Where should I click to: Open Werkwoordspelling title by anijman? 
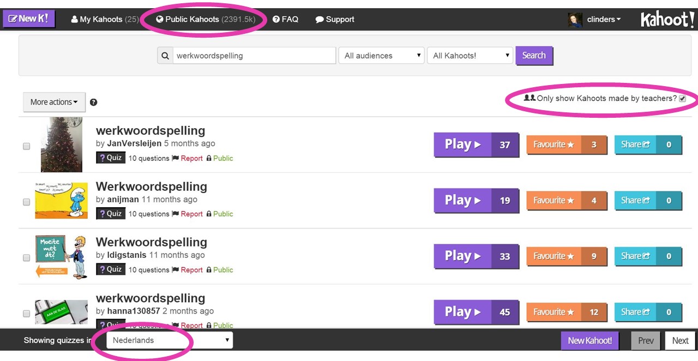pos(152,186)
